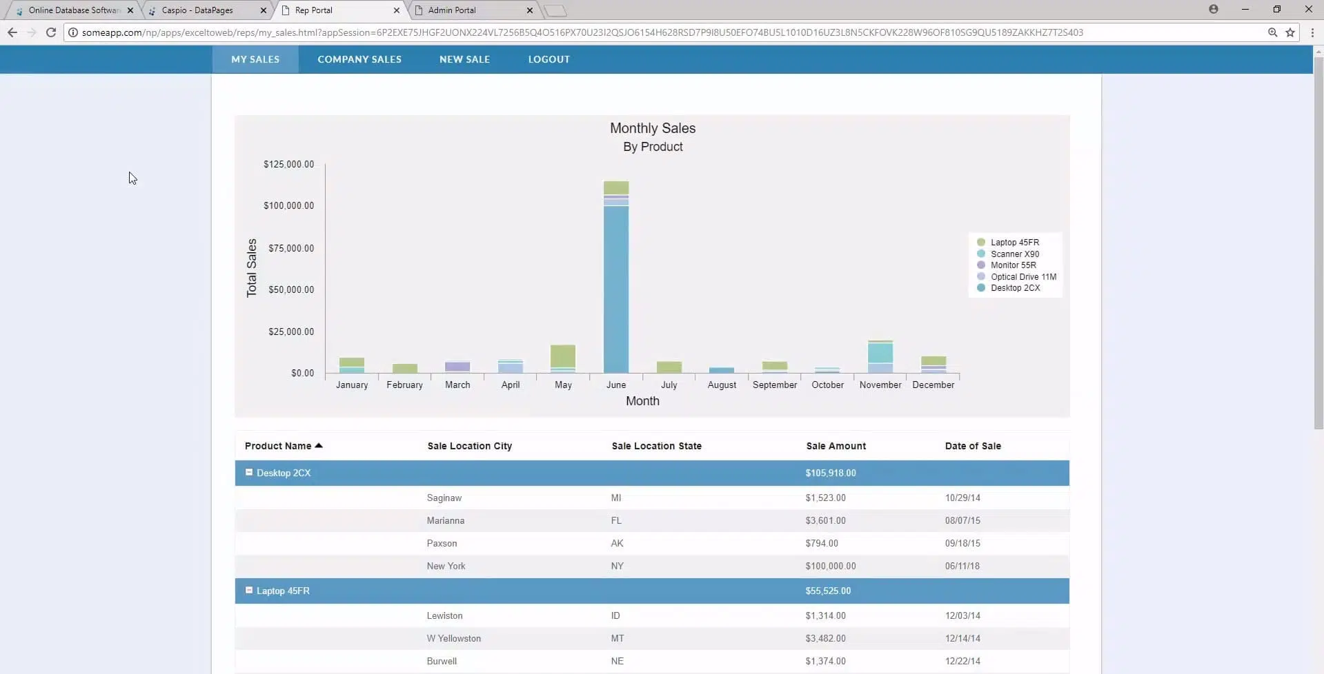The height and width of the screenshot is (674, 1324).
Task: Switch to Caspio - DataPages browser tab
Action: [x=197, y=10]
